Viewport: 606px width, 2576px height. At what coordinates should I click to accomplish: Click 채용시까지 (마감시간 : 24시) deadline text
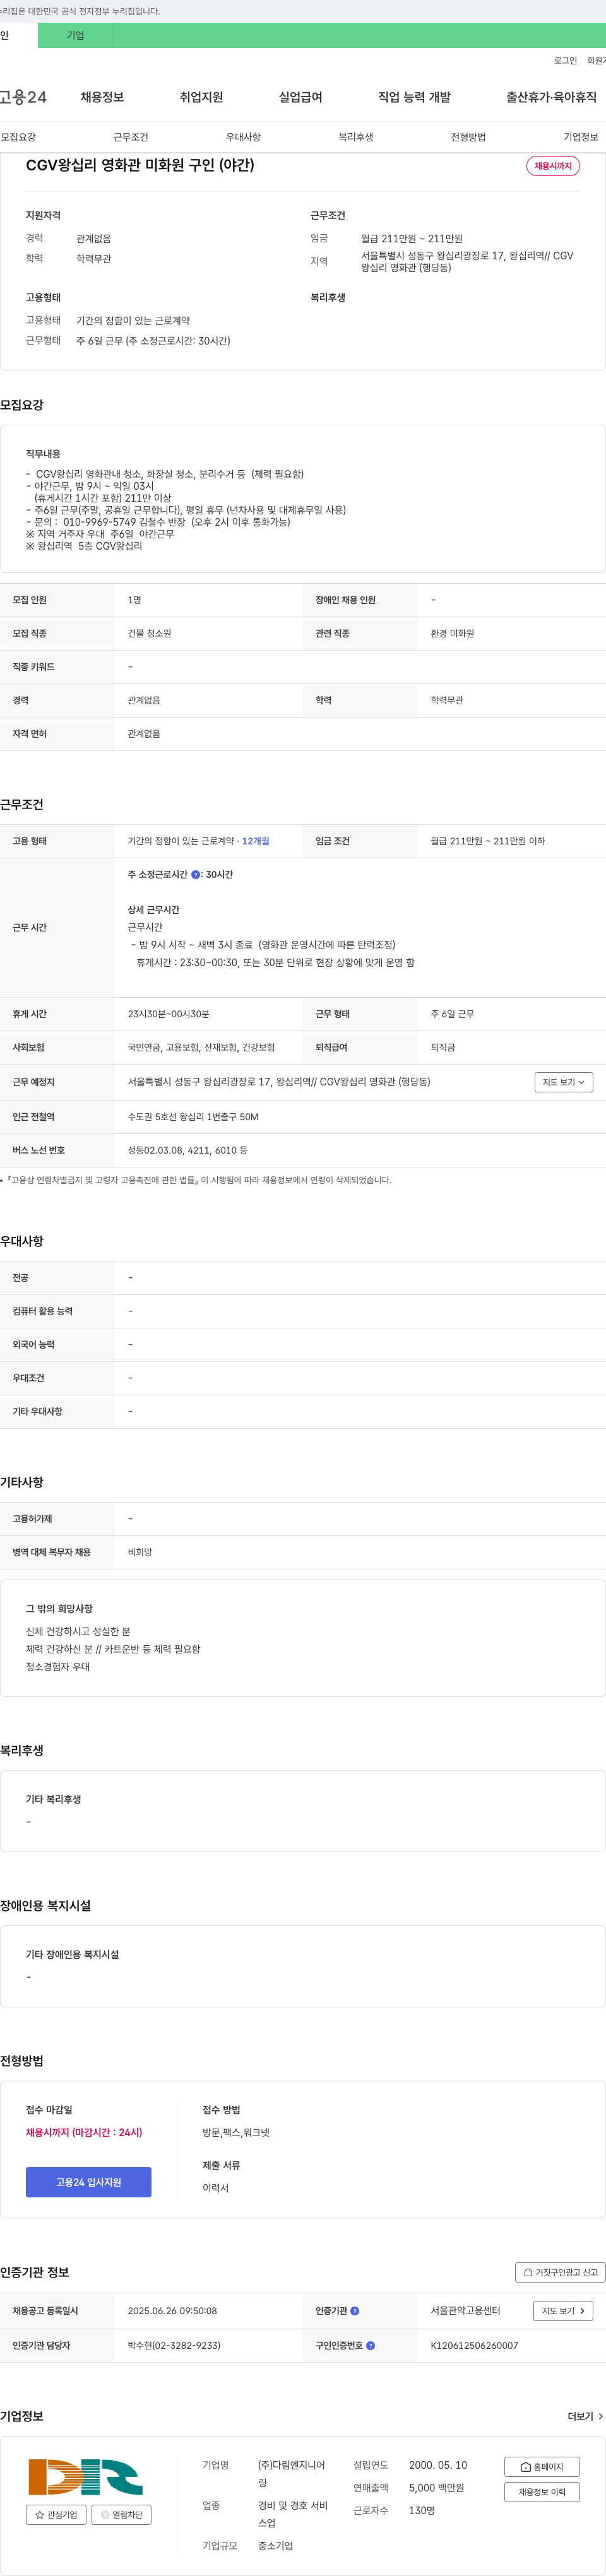coord(84,2132)
